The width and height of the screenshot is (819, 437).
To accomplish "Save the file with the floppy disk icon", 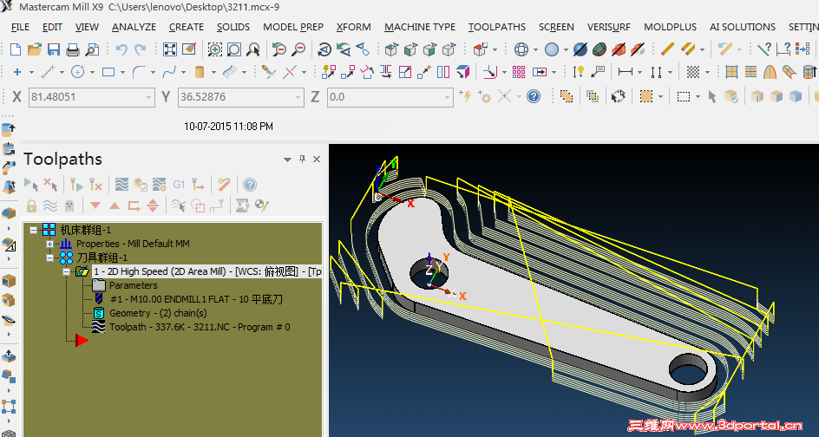I will [x=54, y=49].
